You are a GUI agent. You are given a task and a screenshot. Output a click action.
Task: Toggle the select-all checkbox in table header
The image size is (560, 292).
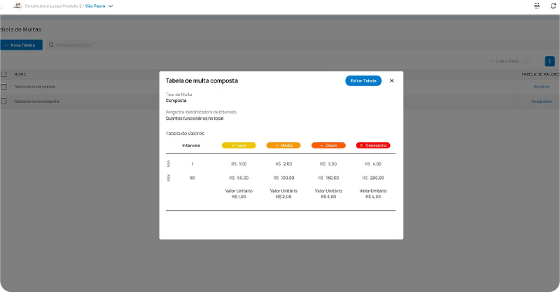(3, 74)
